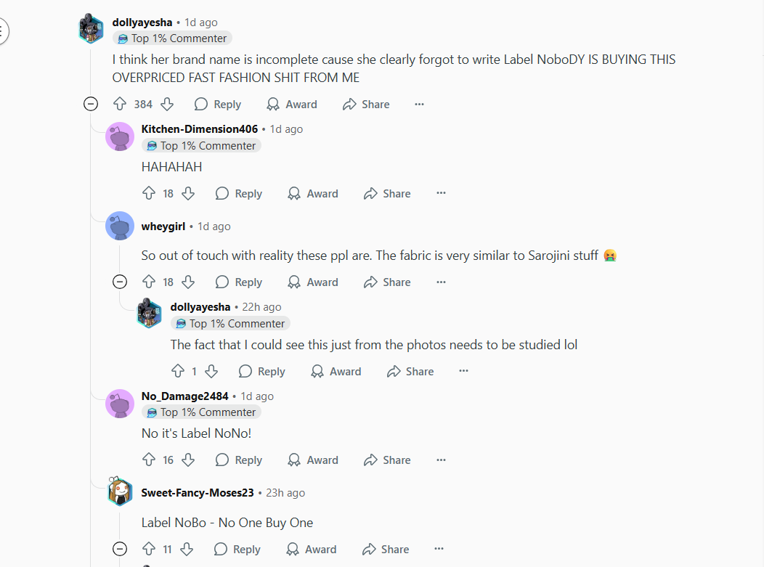The width and height of the screenshot is (764, 567).
Task: Click dollyayesha's profile avatar
Action: point(90,28)
